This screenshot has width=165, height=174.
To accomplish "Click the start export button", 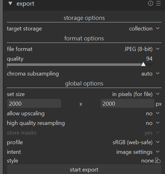I will click(84, 170).
